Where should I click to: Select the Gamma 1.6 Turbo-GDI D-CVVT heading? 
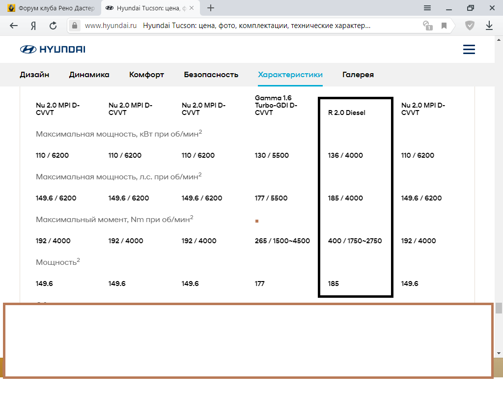tap(276, 105)
